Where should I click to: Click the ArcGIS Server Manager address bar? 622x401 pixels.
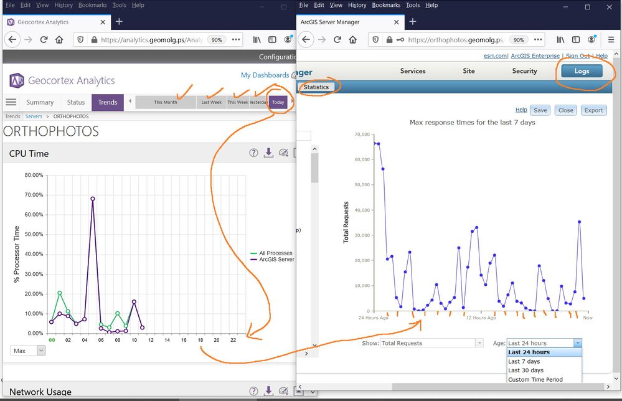(x=455, y=40)
